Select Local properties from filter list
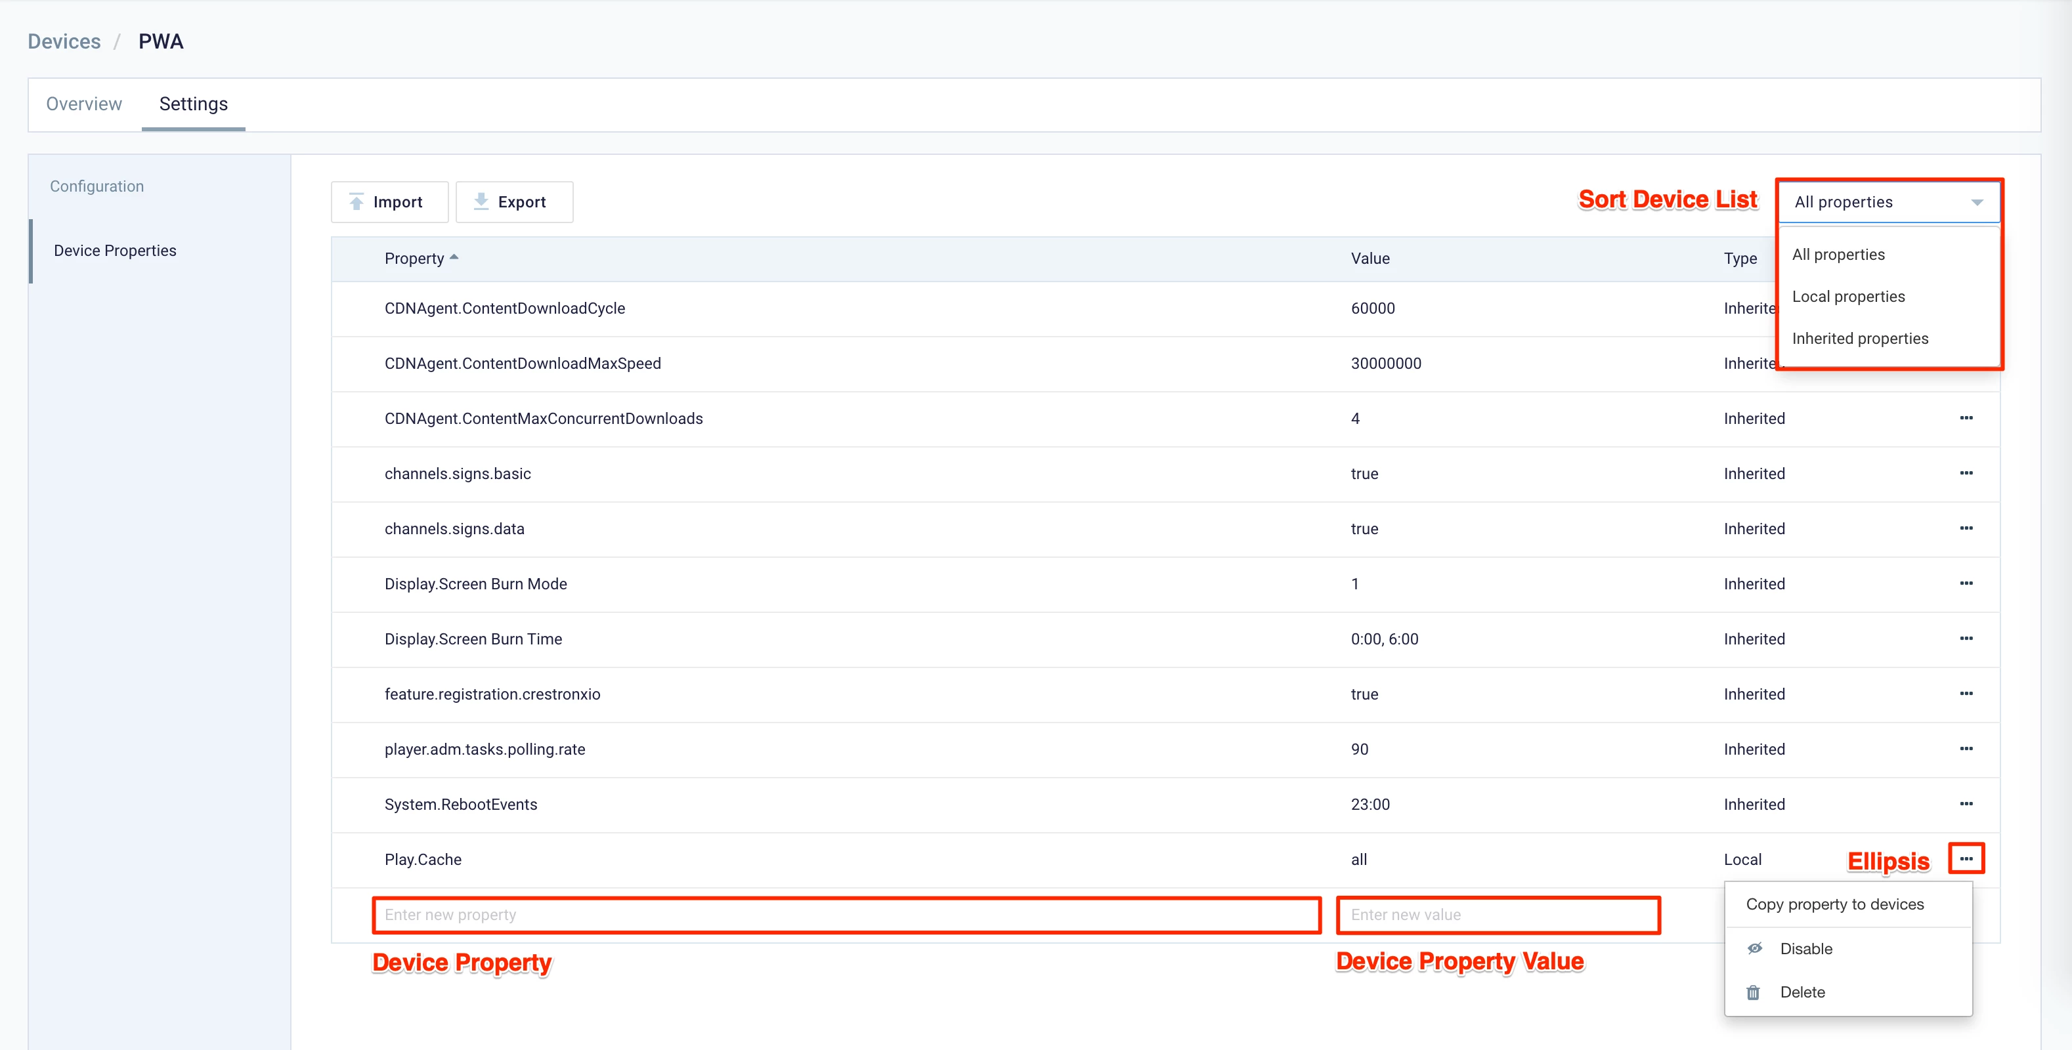The height and width of the screenshot is (1050, 2072). coord(1848,297)
